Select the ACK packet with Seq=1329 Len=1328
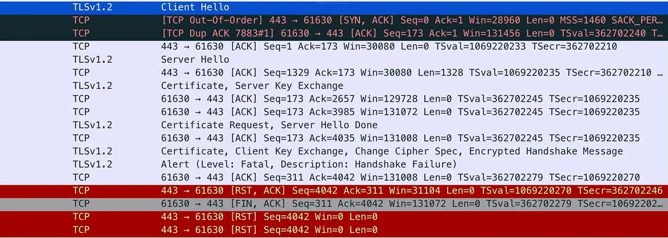Viewport: 668px width, 238px height. pyautogui.click(x=334, y=72)
